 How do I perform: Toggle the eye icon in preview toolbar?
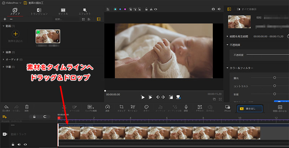pos(156,9)
